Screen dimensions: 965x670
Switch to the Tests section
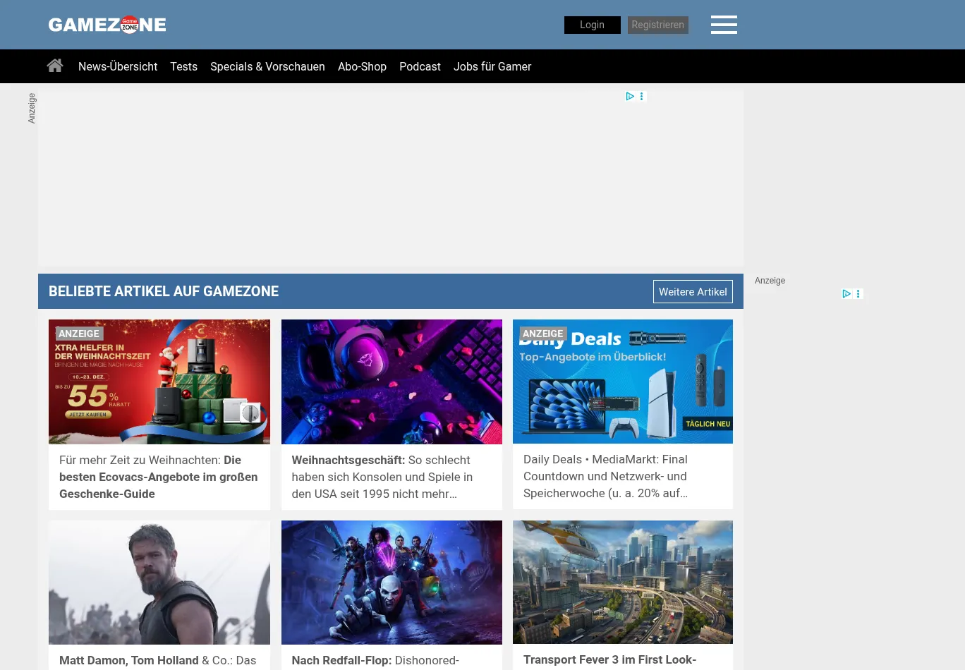183,66
